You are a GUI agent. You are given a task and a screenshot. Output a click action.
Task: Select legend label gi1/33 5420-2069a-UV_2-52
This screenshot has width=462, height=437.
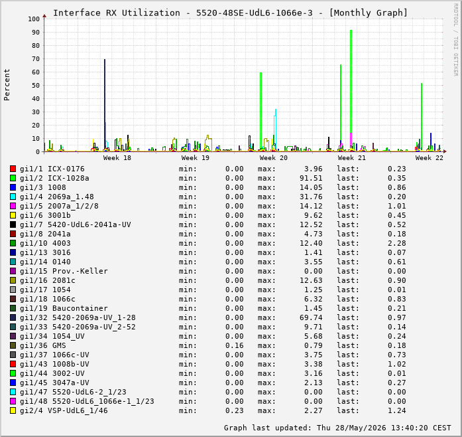point(78,327)
